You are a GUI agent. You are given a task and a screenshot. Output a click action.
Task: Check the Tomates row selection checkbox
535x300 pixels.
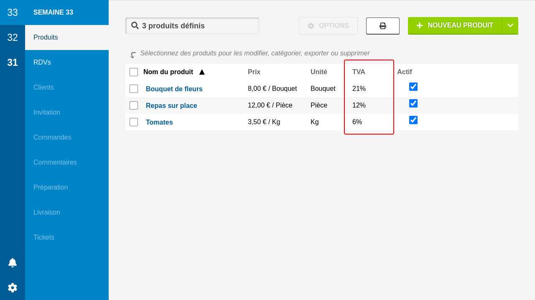[x=134, y=122]
